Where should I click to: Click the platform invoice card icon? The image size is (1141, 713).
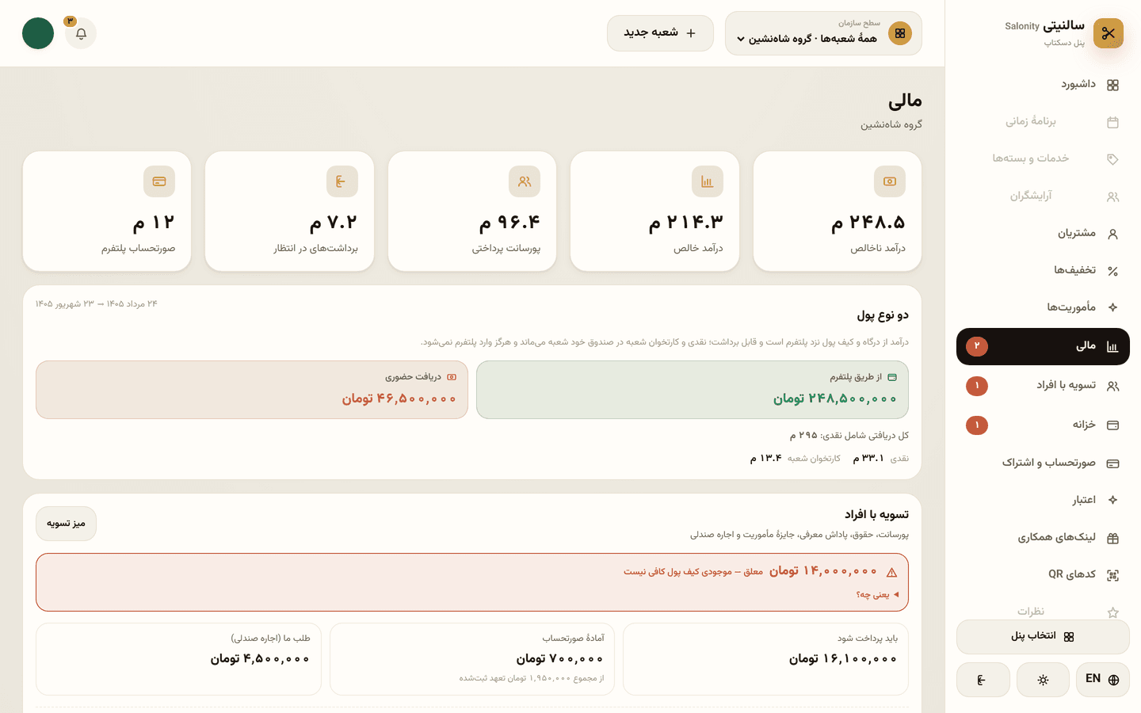pos(159,181)
